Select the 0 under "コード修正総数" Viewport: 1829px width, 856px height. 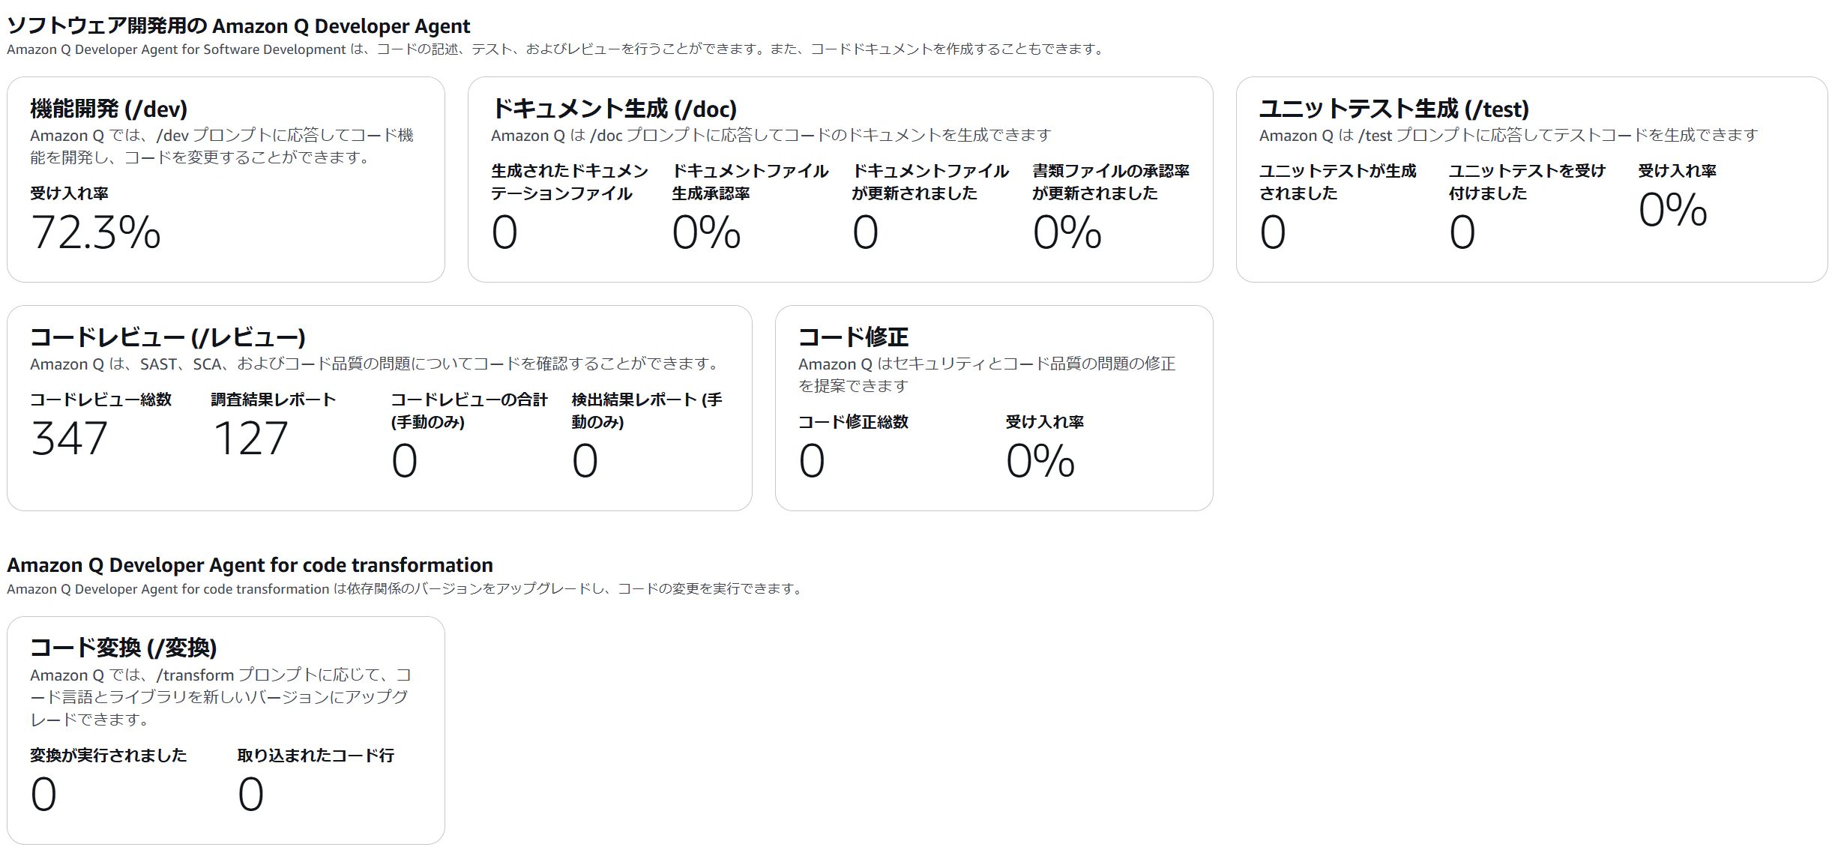pos(812,460)
